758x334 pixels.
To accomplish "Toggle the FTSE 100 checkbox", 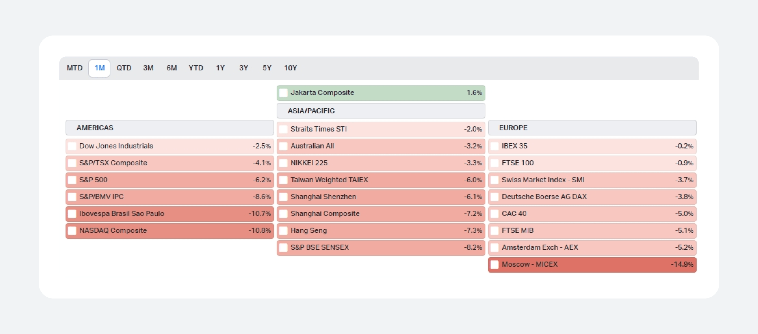I will point(495,163).
